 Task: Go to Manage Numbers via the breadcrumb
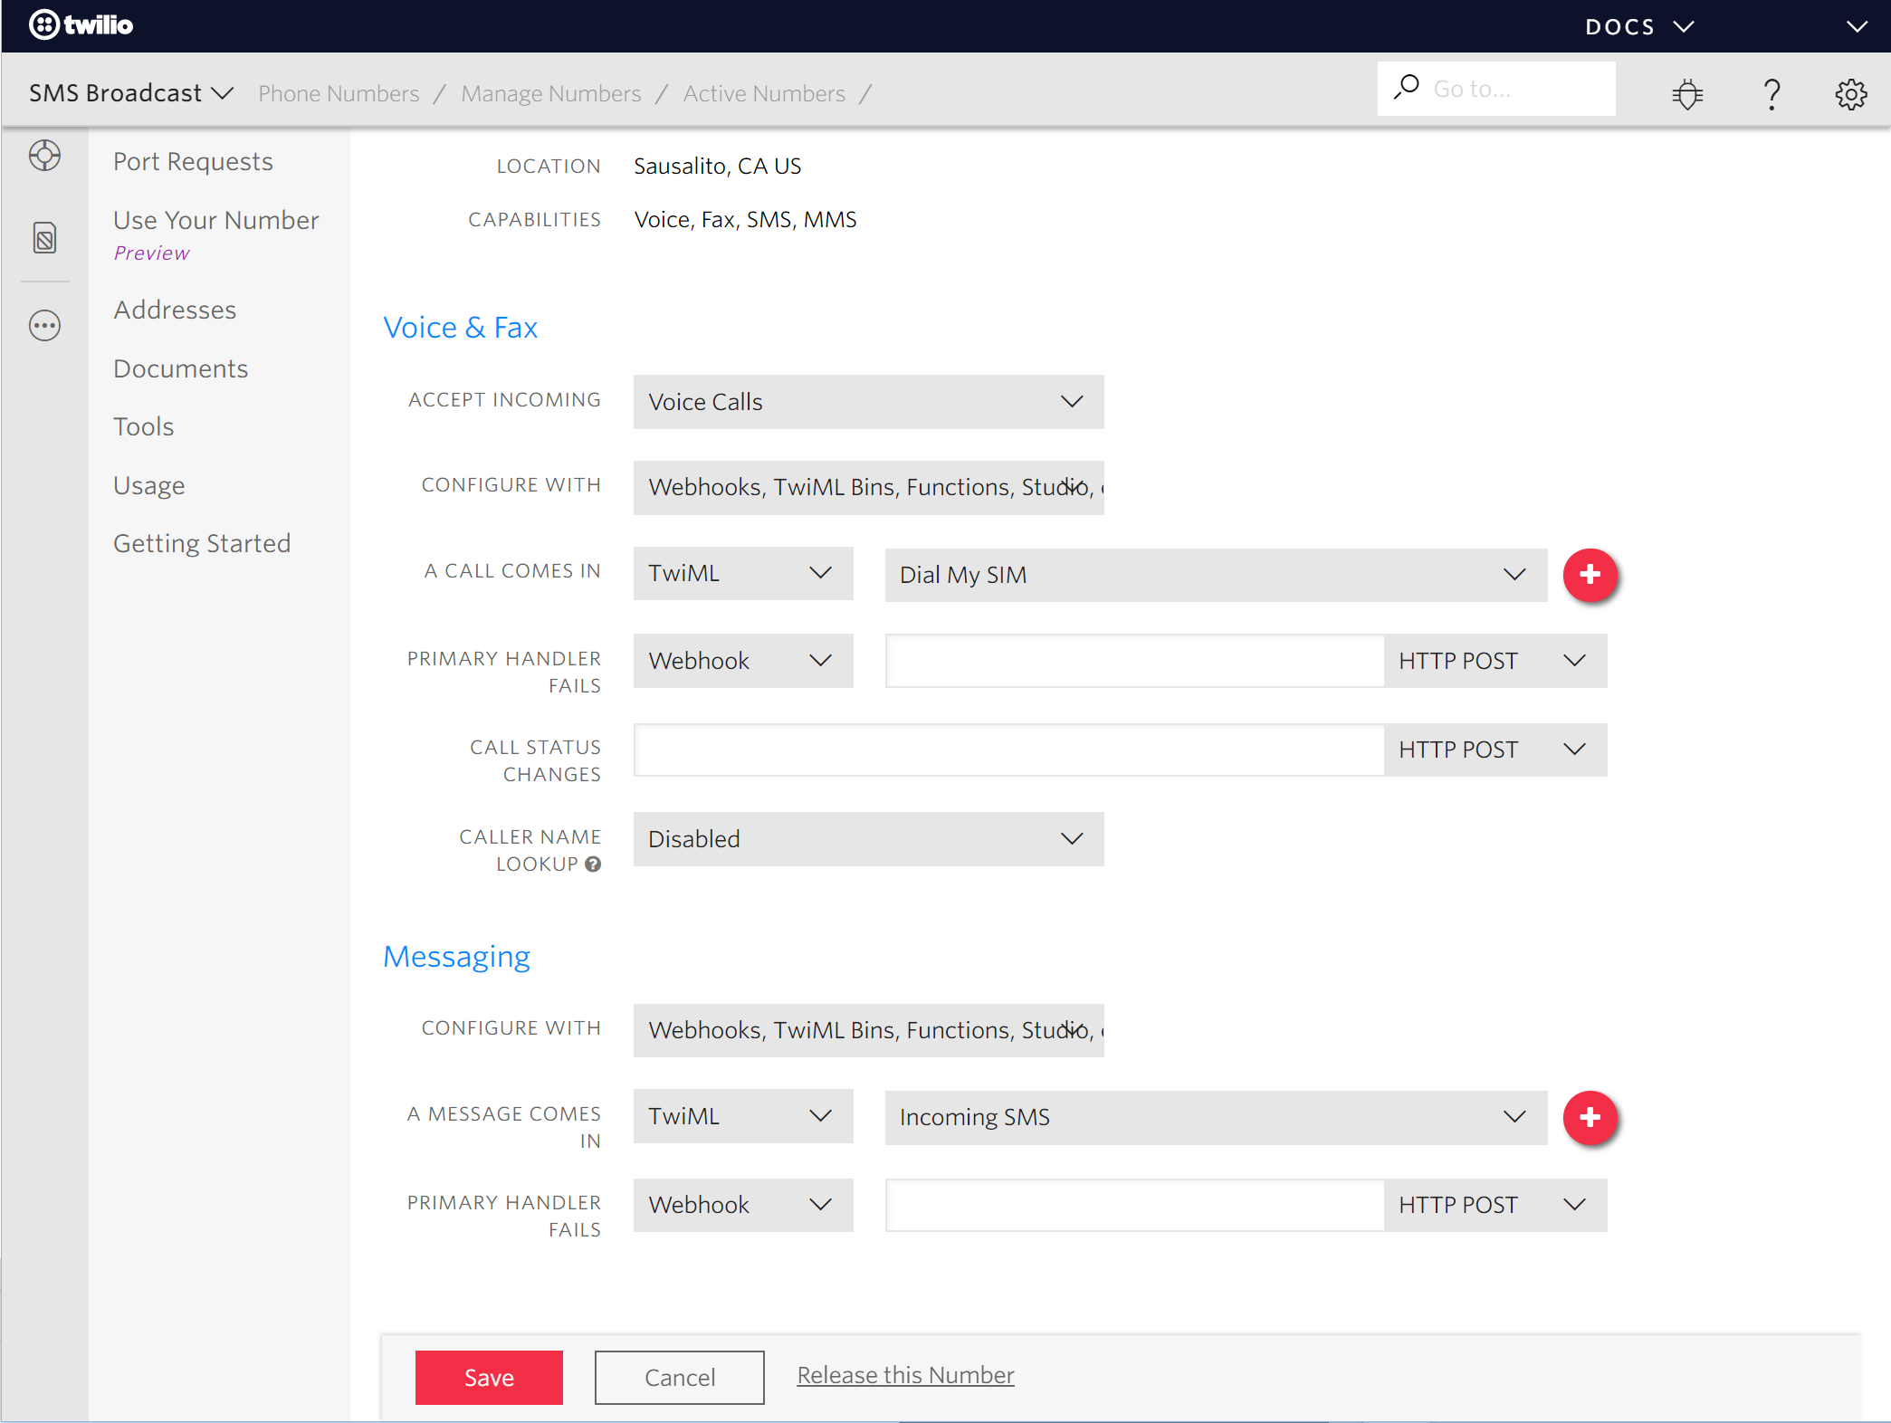550,93
